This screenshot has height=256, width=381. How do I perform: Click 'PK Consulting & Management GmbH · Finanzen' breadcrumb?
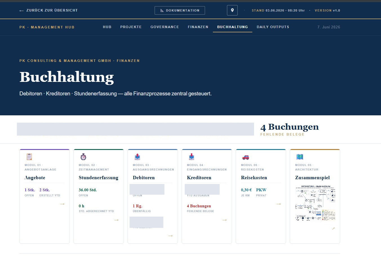pyautogui.click(x=79, y=61)
